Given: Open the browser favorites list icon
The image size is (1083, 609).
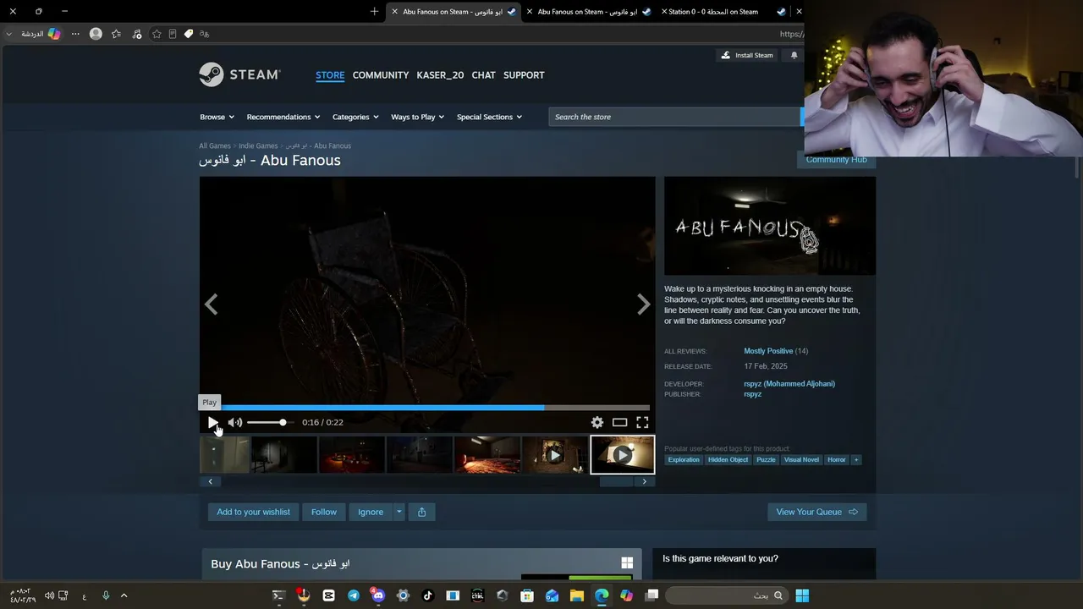Looking at the screenshot, I should [116, 34].
